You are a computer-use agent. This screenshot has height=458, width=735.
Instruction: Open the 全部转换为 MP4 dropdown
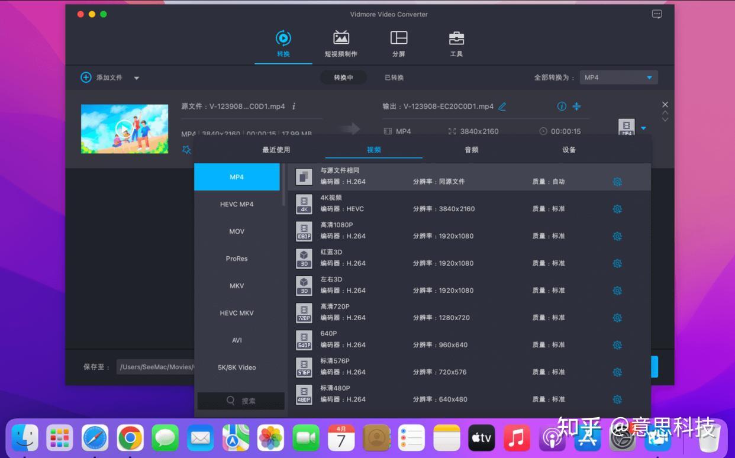[618, 77]
